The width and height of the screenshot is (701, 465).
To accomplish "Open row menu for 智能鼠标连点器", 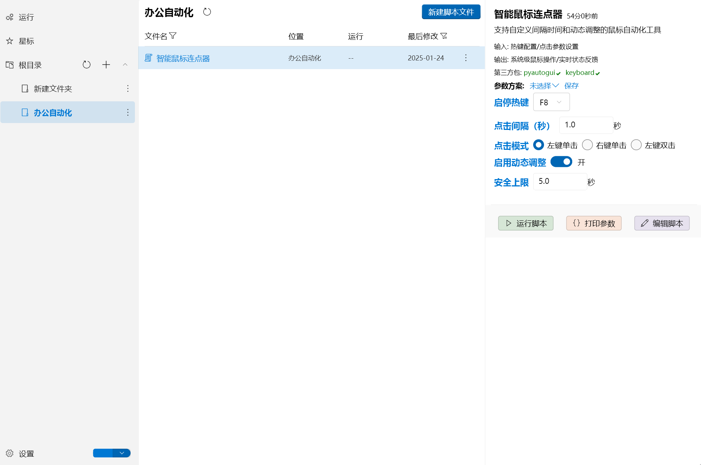I will (x=466, y=58).
